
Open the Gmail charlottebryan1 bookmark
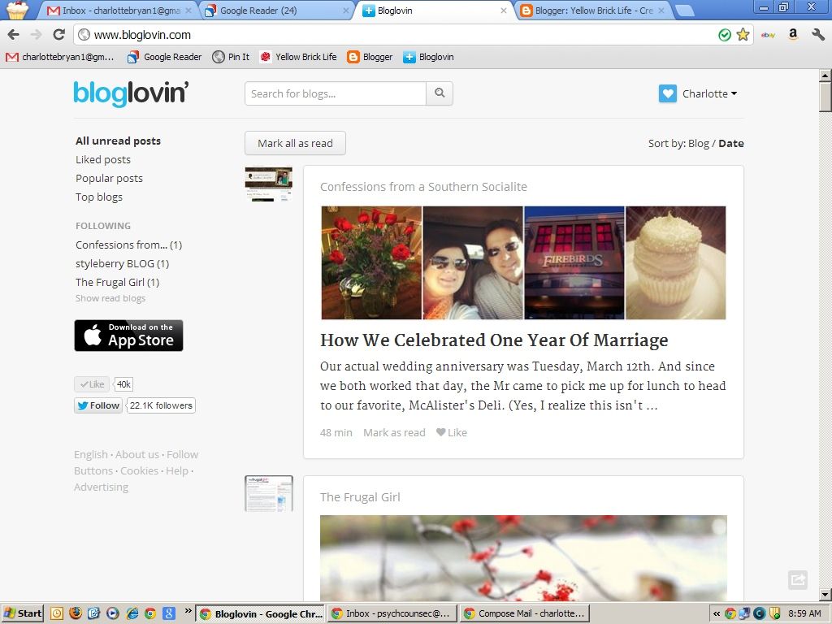(60, 57)
